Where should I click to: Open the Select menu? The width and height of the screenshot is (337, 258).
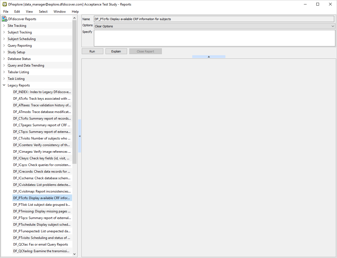click(x=43, y=12)
